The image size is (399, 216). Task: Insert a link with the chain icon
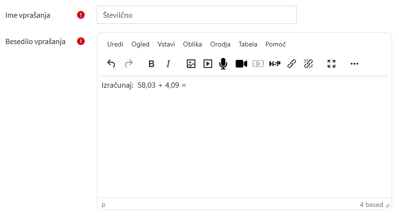[x=292, y=64]
